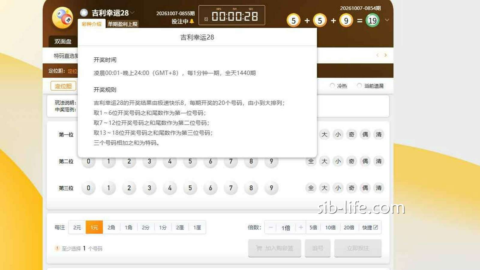
Task: Select ball 5 in the 第三位 row
Action: tap(190, 188)
